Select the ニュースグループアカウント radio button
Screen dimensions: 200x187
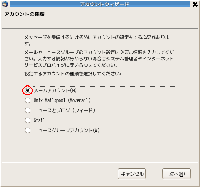pos(28,130)
